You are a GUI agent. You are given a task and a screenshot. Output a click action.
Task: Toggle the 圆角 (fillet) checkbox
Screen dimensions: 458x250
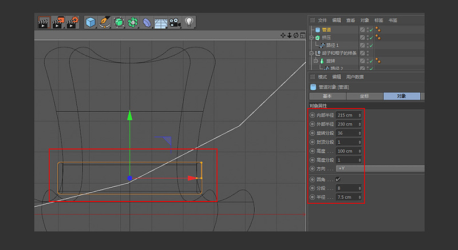pos(338,179)
